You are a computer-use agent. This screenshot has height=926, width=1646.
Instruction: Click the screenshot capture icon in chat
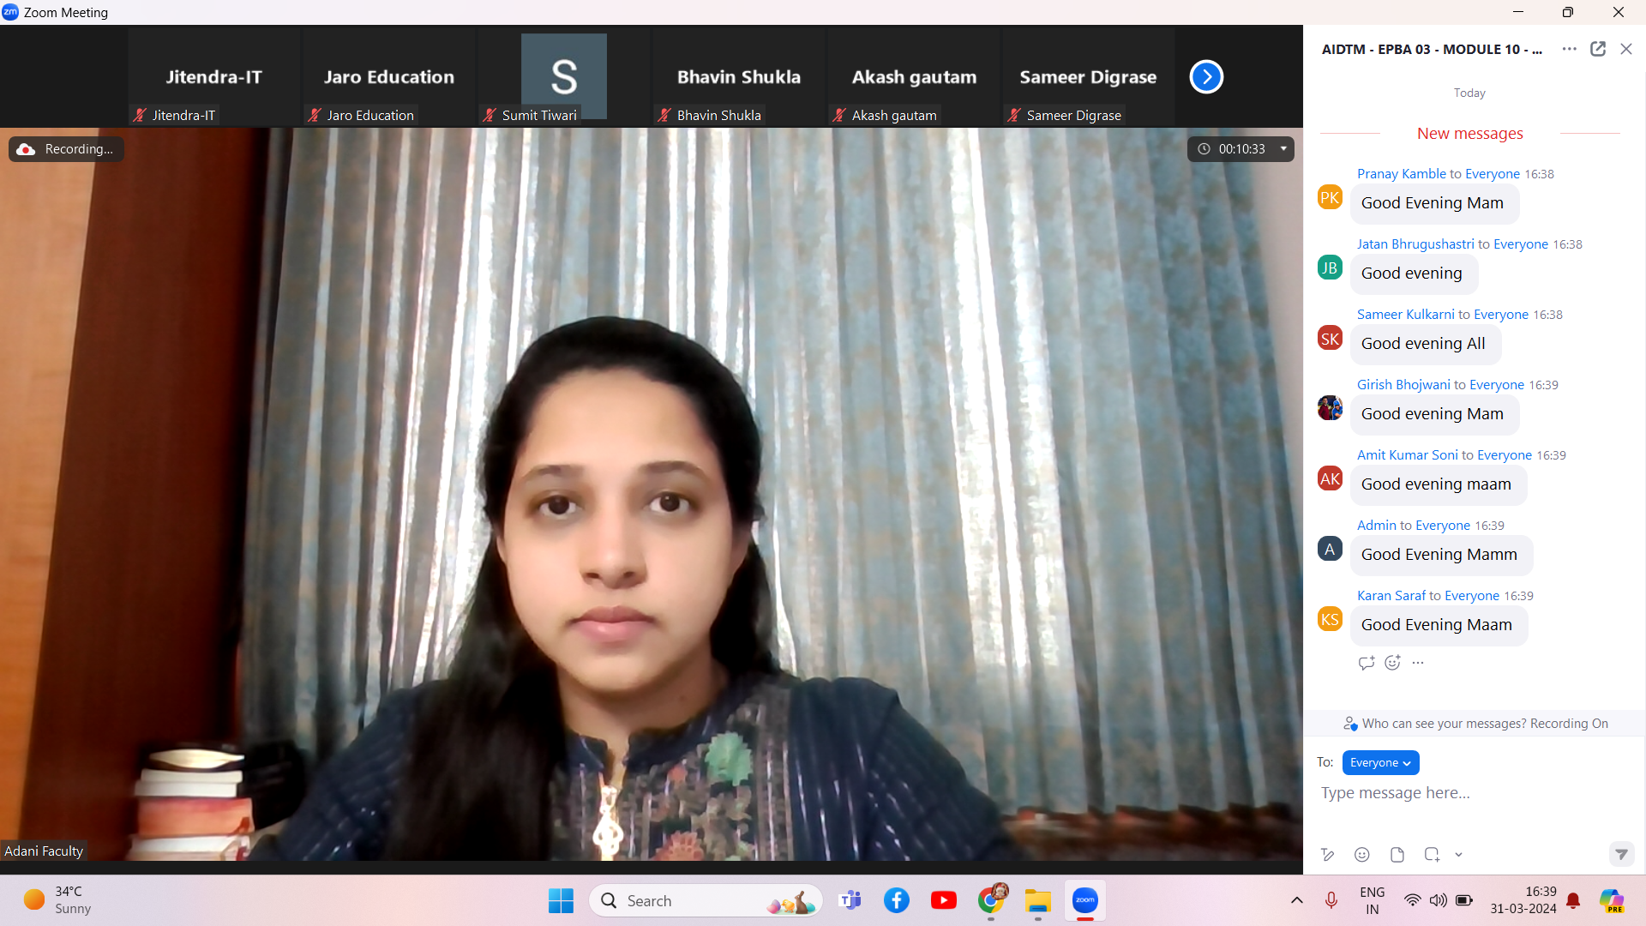tap(1431, 854)
